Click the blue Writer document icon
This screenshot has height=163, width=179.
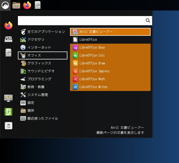point(75,87)
